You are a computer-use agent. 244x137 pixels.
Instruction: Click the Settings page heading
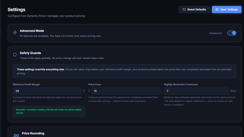17,10
